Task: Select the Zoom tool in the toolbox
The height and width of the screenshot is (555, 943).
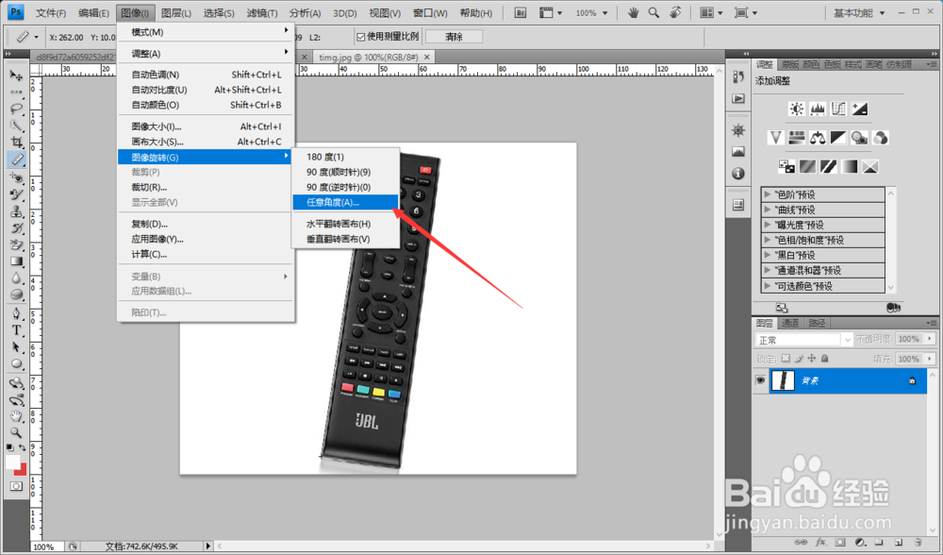Action: tap(16, 432)
